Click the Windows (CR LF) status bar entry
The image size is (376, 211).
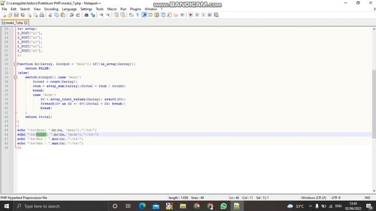pos(314,198)
